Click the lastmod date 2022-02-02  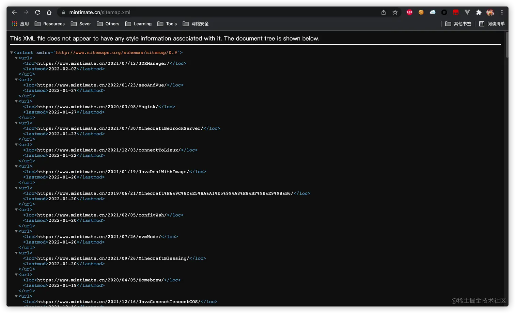tap(63, 69)
